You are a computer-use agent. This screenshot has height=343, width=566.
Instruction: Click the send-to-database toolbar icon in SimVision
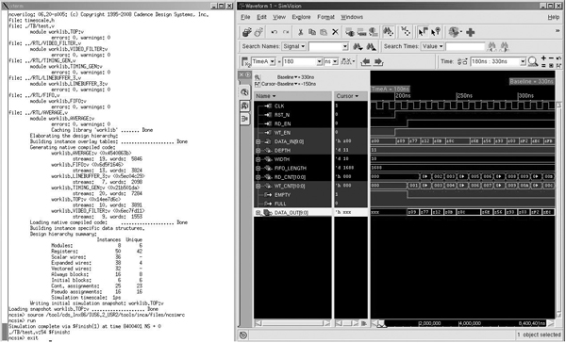[246, 32]
